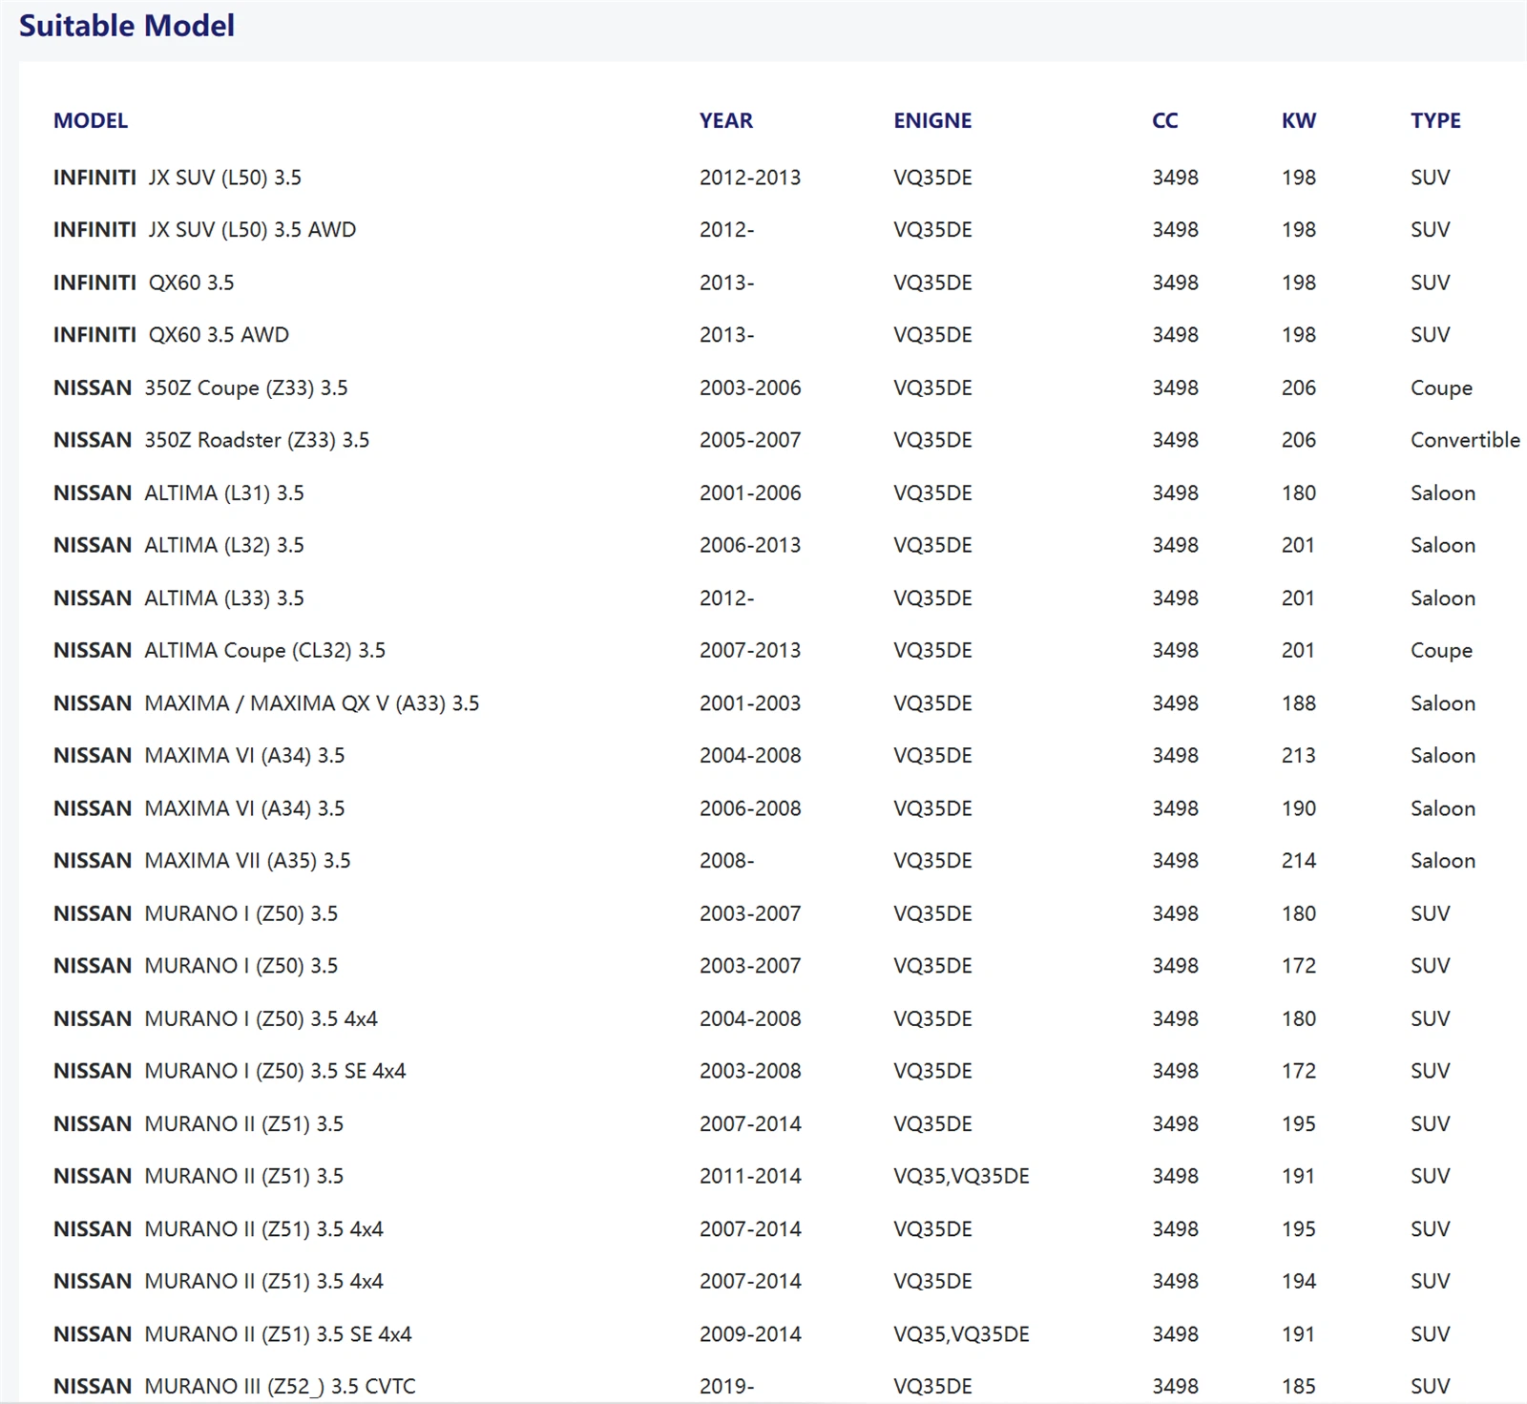Image resolution: width=1527 pixels, height=1404 pixels.
Task: Click the 213 KW value
Action: coord(1299,756)
